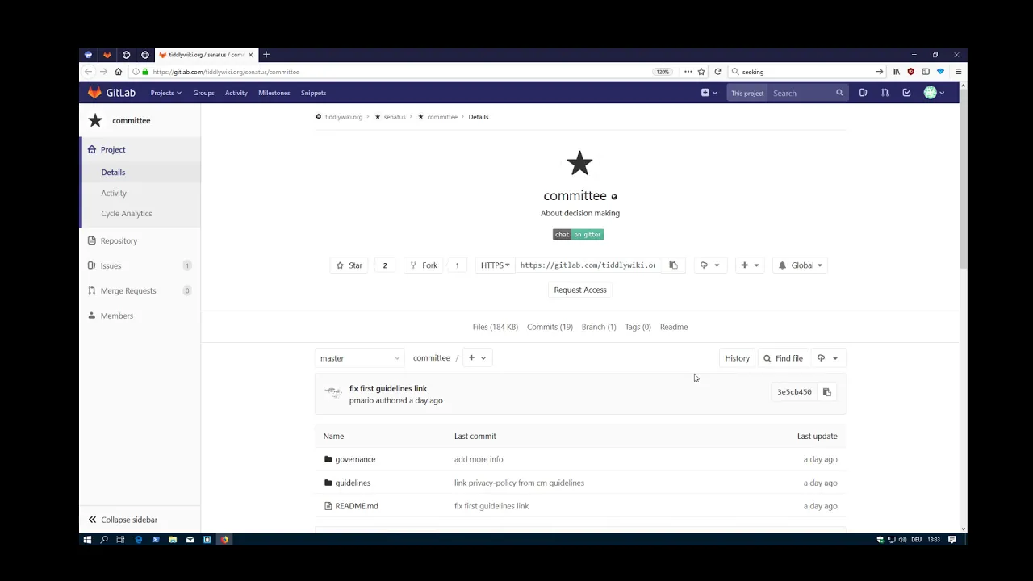Open the Projects dropdown in the navbar
The width and height of the screenshot is (1033, 581).
click(x=165, y=93)
